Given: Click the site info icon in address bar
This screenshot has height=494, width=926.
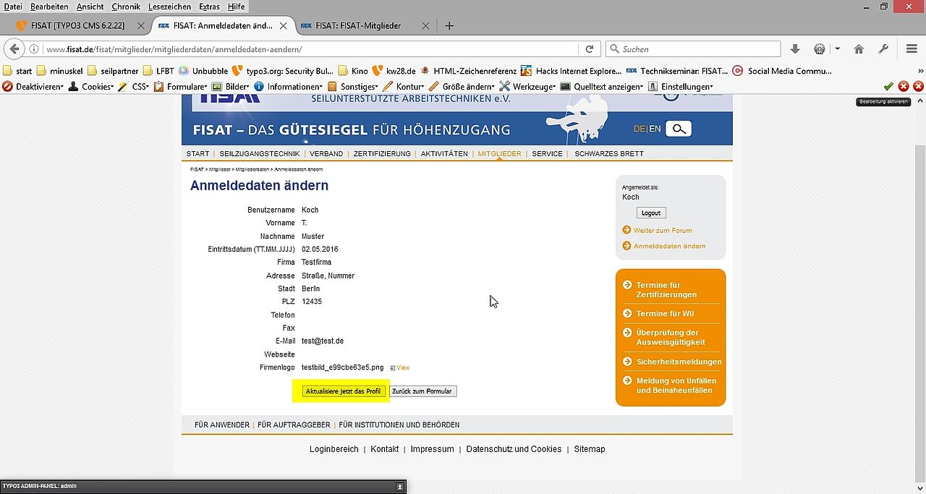Looking at the screenshot, I should [x=34, y=49].
